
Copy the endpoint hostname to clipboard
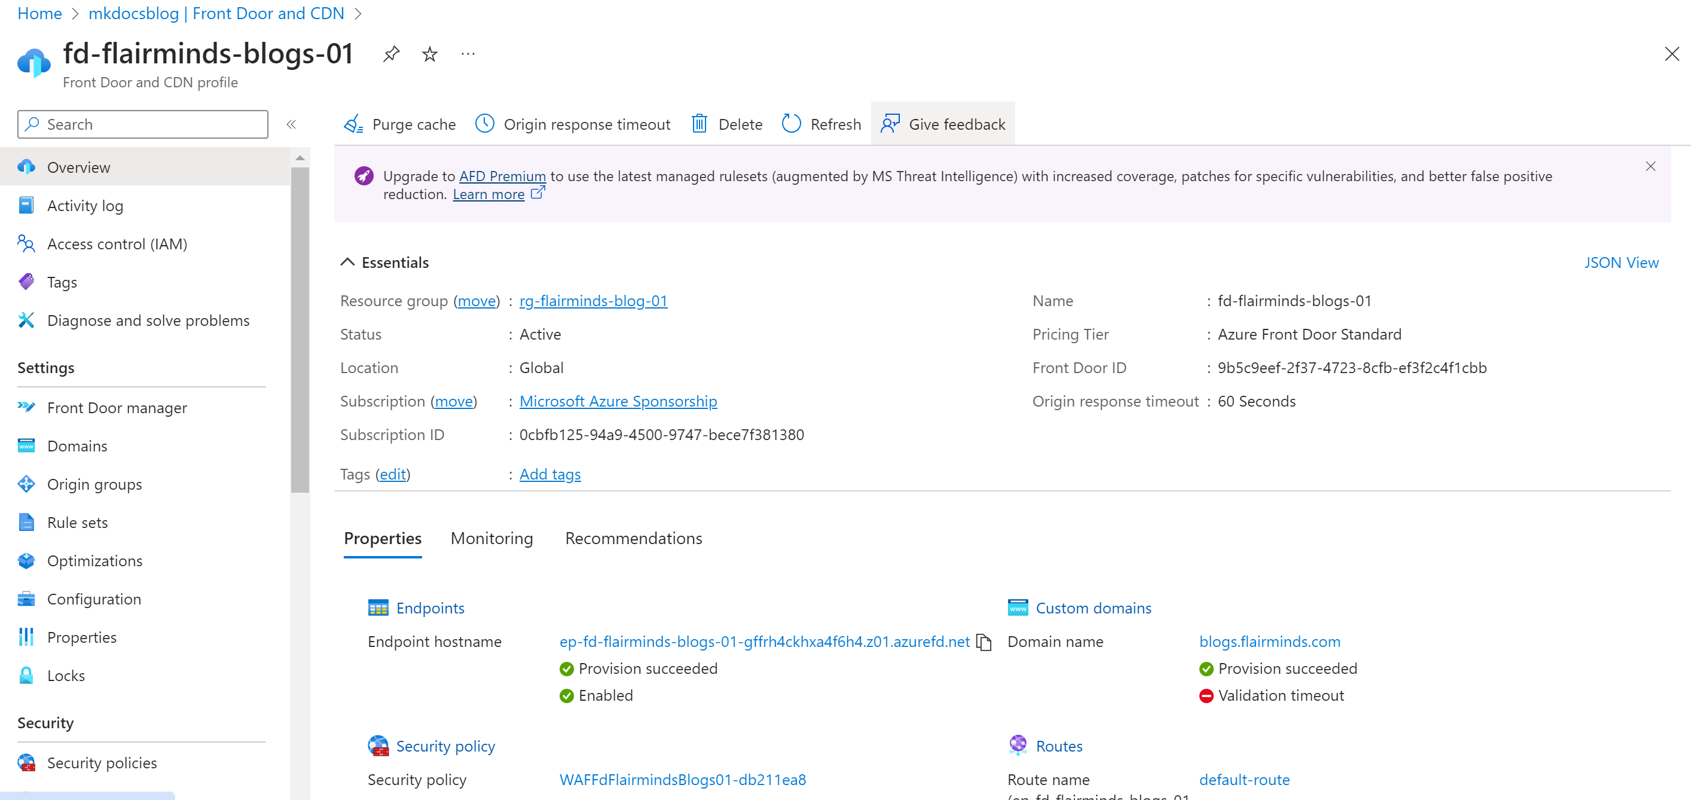pyautogui.click(x=984, y=642)
